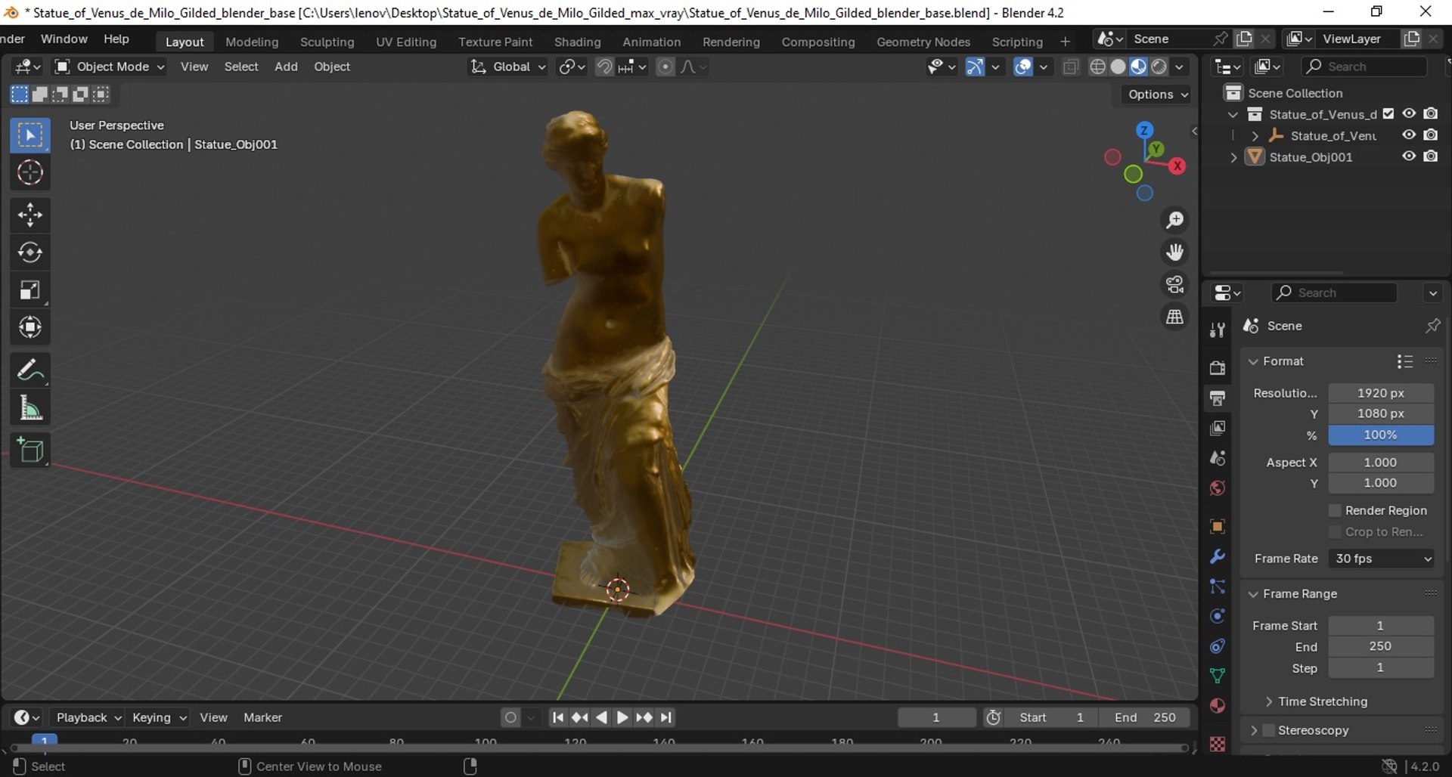Image resolution: width=1452 pixels, height=777 pixels.
Task: Expand Statue_Obj001 in the outliner
Action: click(x=1234, y=157)
